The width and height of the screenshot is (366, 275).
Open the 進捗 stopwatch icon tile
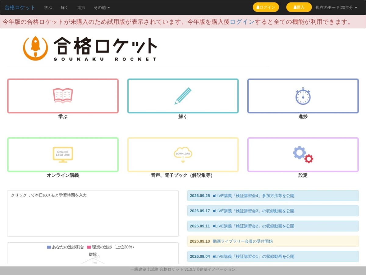click(x=303, y=96)
